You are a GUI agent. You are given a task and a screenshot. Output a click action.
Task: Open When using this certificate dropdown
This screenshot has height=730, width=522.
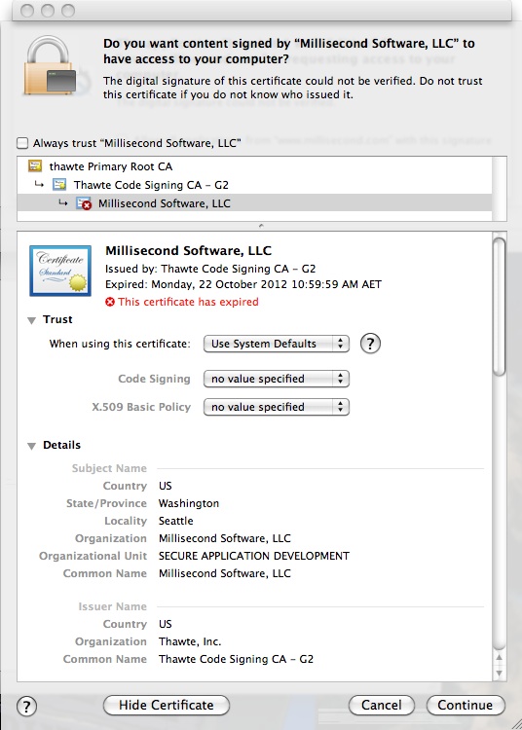click(277, 344)
